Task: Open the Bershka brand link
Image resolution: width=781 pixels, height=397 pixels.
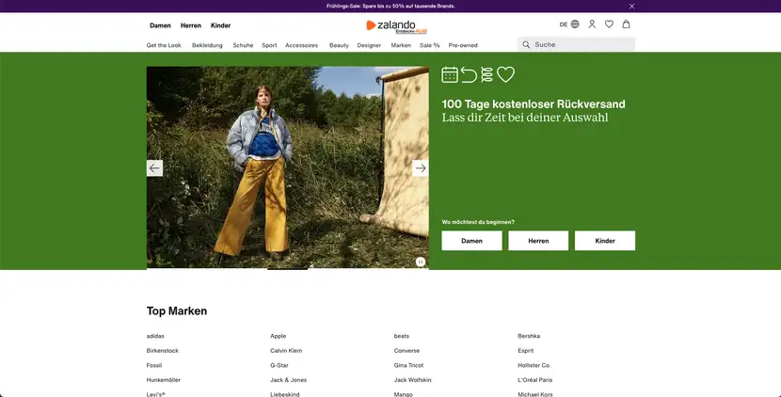Action: tap(529, 336)
